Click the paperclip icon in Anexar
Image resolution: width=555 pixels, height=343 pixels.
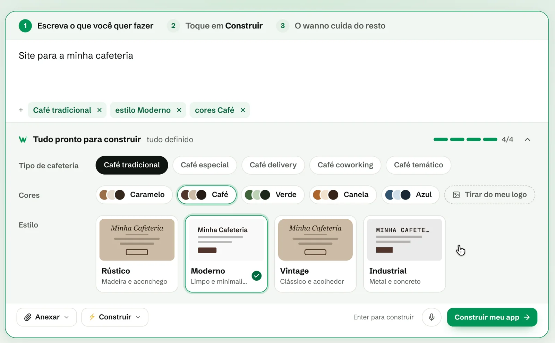28,317
